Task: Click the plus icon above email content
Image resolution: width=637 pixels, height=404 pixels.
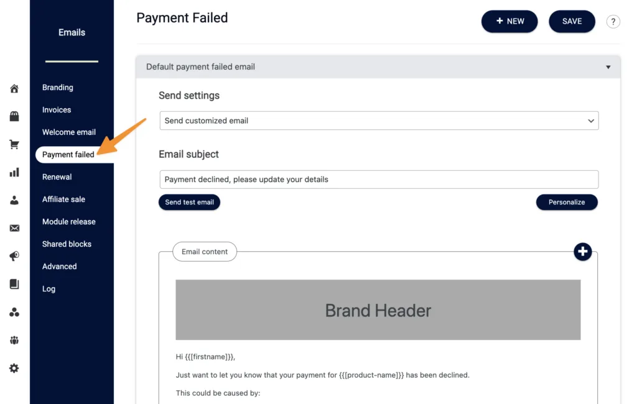Action: 582,252
